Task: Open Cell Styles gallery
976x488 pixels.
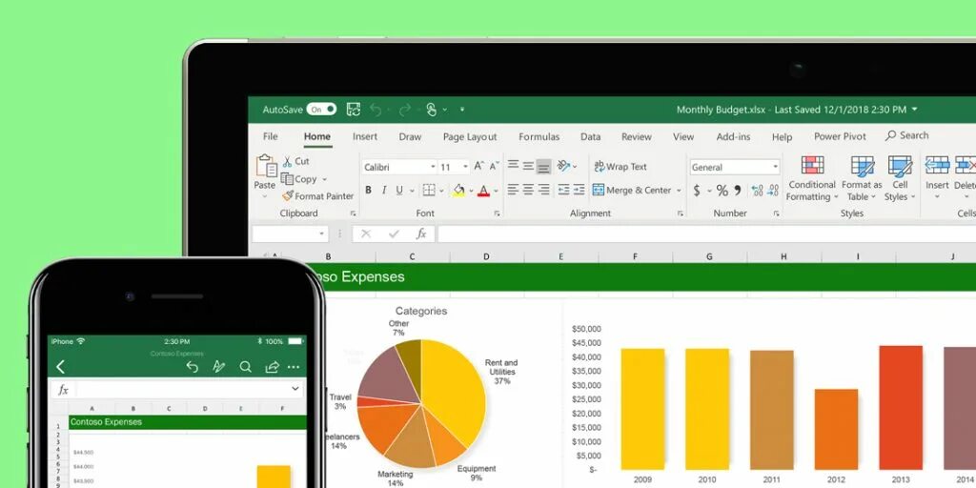Action: (x=900, y=178)
